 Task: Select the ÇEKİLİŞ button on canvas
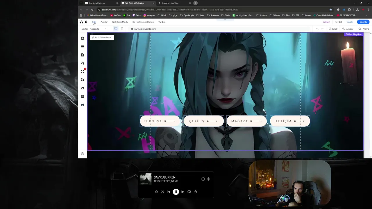tap(203, 121)
